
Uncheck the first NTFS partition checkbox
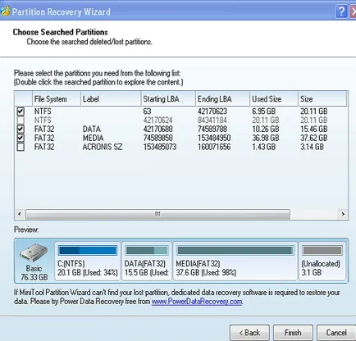[x=21, y=111]
